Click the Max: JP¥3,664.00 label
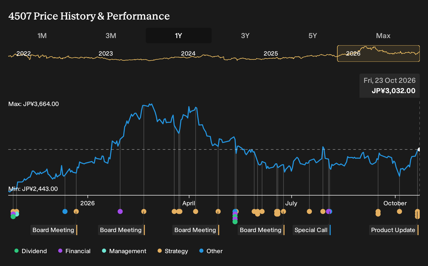 click(33, 104)
